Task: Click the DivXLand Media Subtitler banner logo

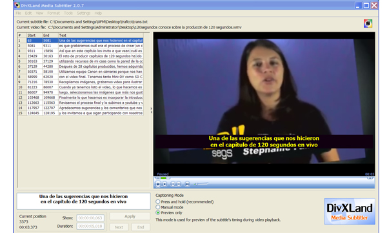Action: [x=350, y=212]
